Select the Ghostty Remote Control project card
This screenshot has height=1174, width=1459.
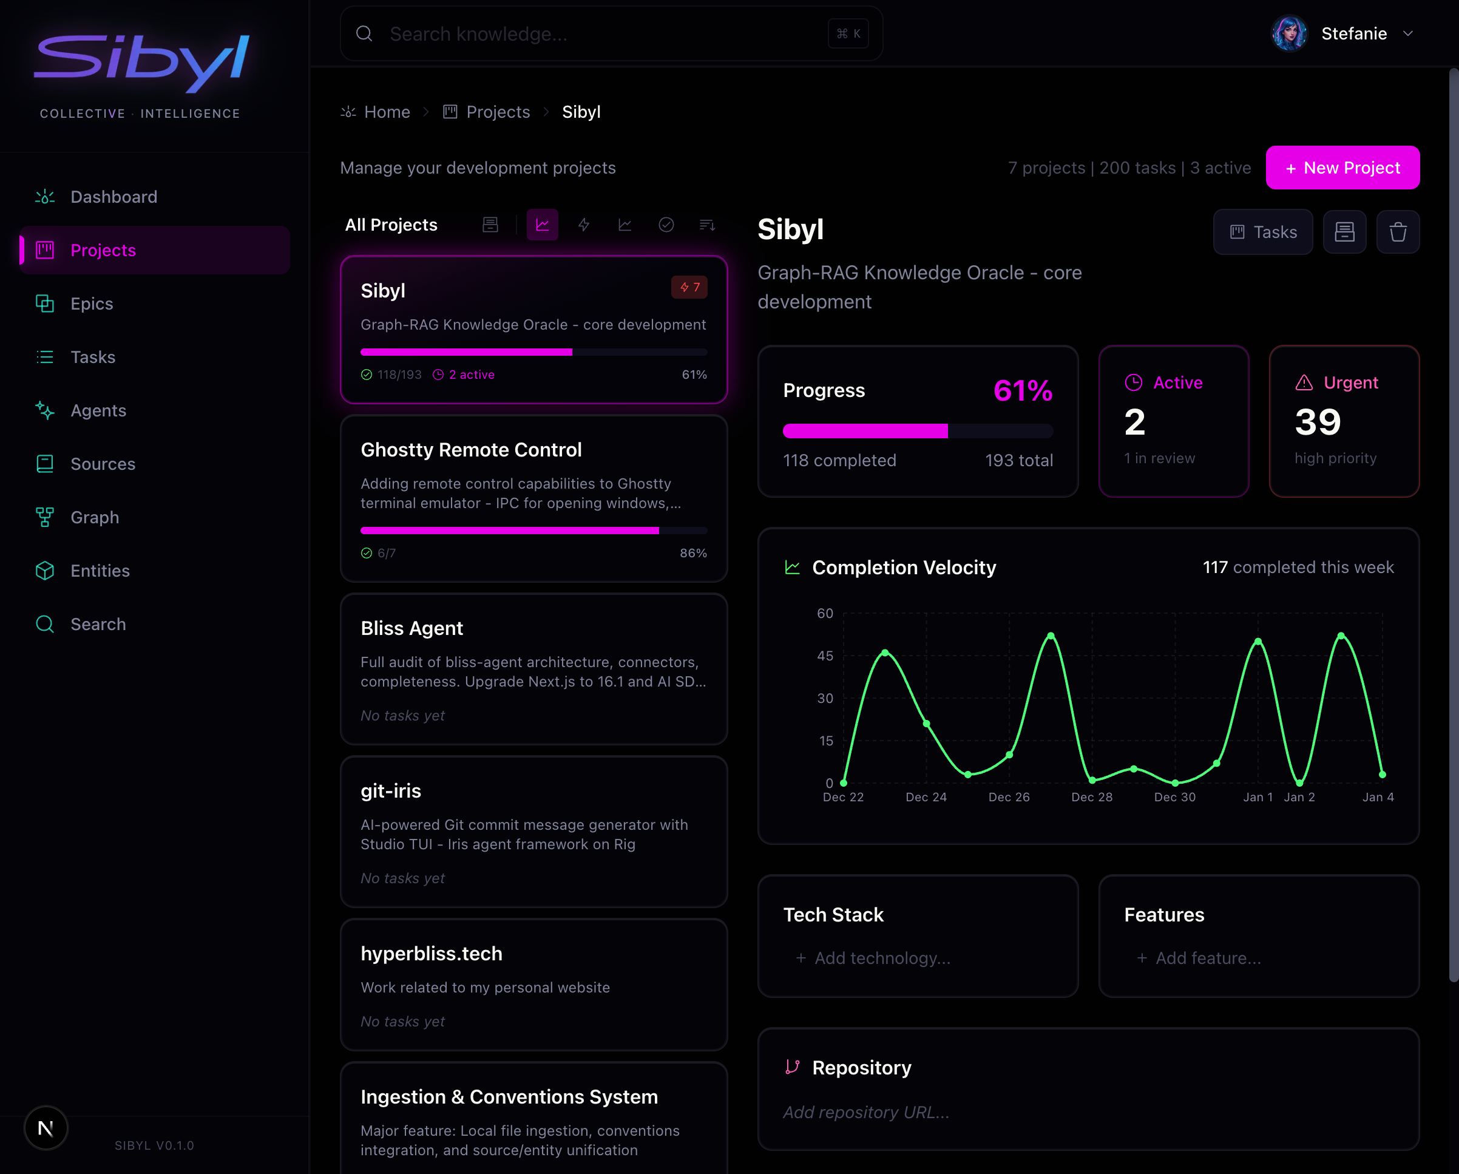pos(533,498)
